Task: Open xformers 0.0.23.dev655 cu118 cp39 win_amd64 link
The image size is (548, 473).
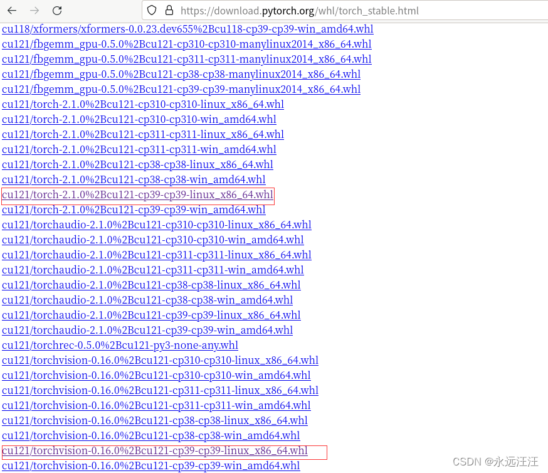Action: (187, 29)
